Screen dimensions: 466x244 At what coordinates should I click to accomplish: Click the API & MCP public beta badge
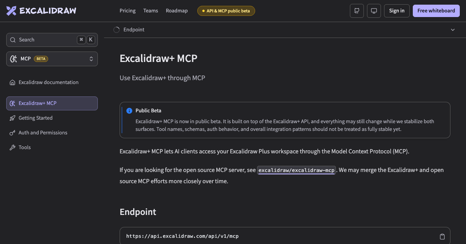226,11
